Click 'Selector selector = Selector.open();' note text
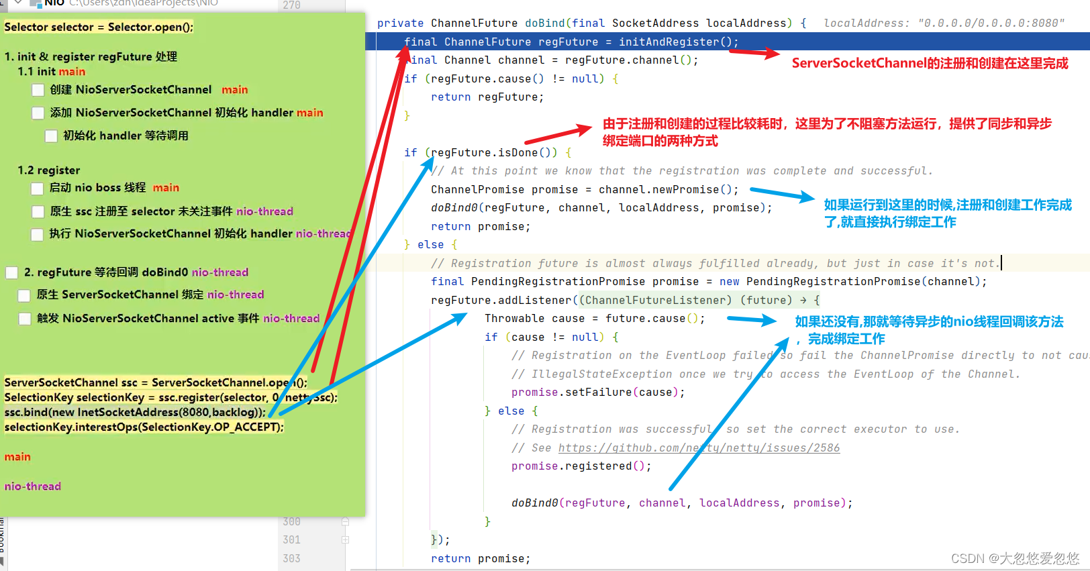Image resolution: width=1090 pixels, height=571 pixels. tap(99, 28)
